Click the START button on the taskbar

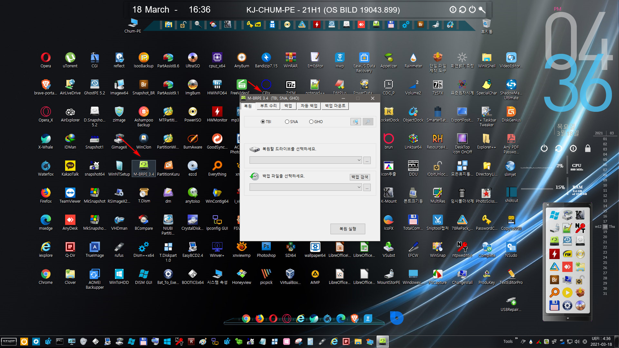pyautogui.click(x=9, y=342)
